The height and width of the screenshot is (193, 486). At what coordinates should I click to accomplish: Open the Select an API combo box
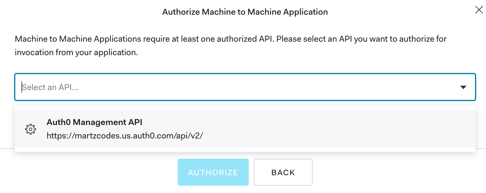[x=245, y=87]
